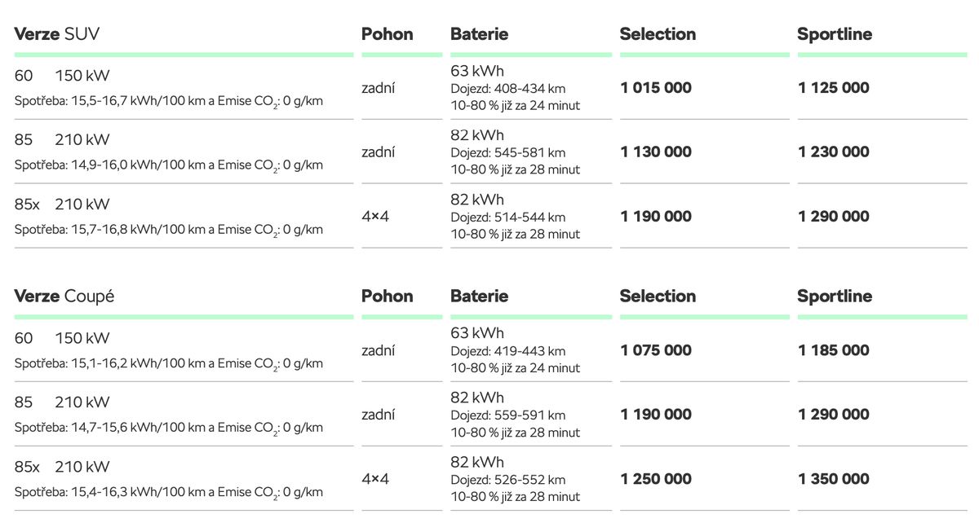Image resolution: width=979 pixels, height=523 pixels.
Task: Click Baterie column header in Coupé table
Action: [x=479, y=297]
